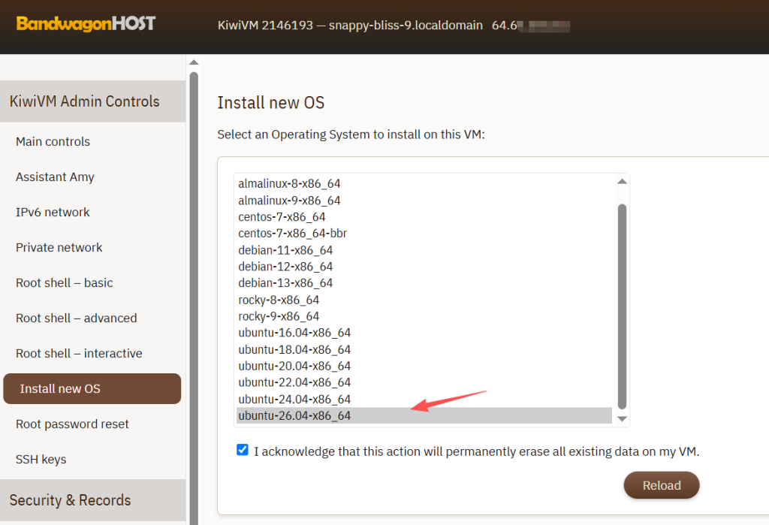Select ubuntu-22.04-x86_64 option
The image size is (769, 525).
pos(424,382)
